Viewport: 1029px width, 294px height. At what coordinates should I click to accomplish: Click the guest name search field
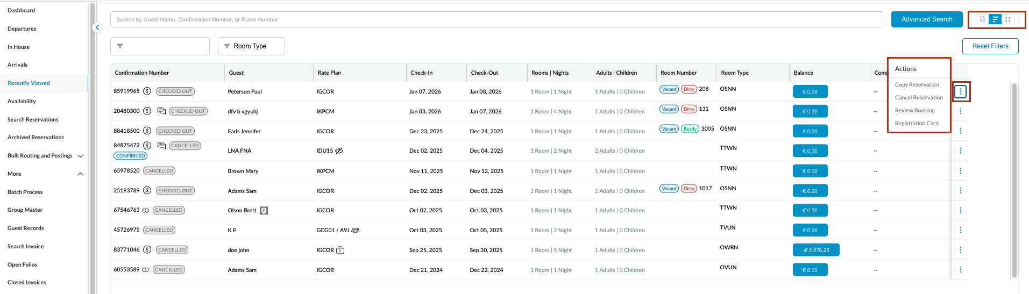(496, 19)
